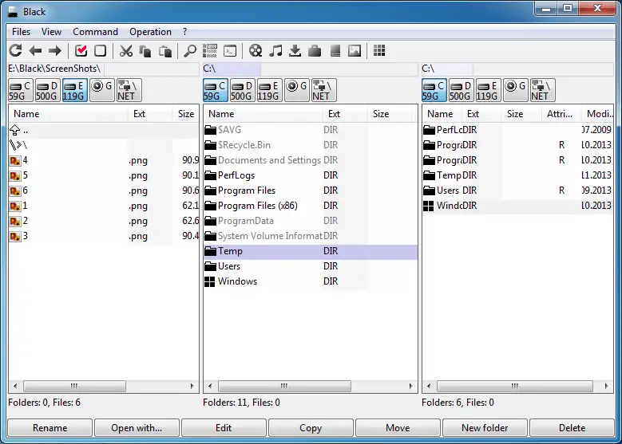The image size is (622, 444).
Task: Open NET in the left panel
Action: (129, 91)
